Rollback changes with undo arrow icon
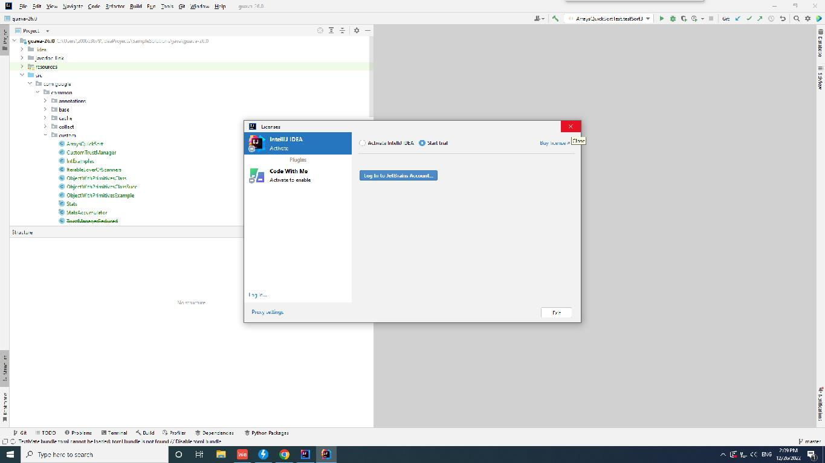The image size is (825, 463). click(x=783, y=19)
